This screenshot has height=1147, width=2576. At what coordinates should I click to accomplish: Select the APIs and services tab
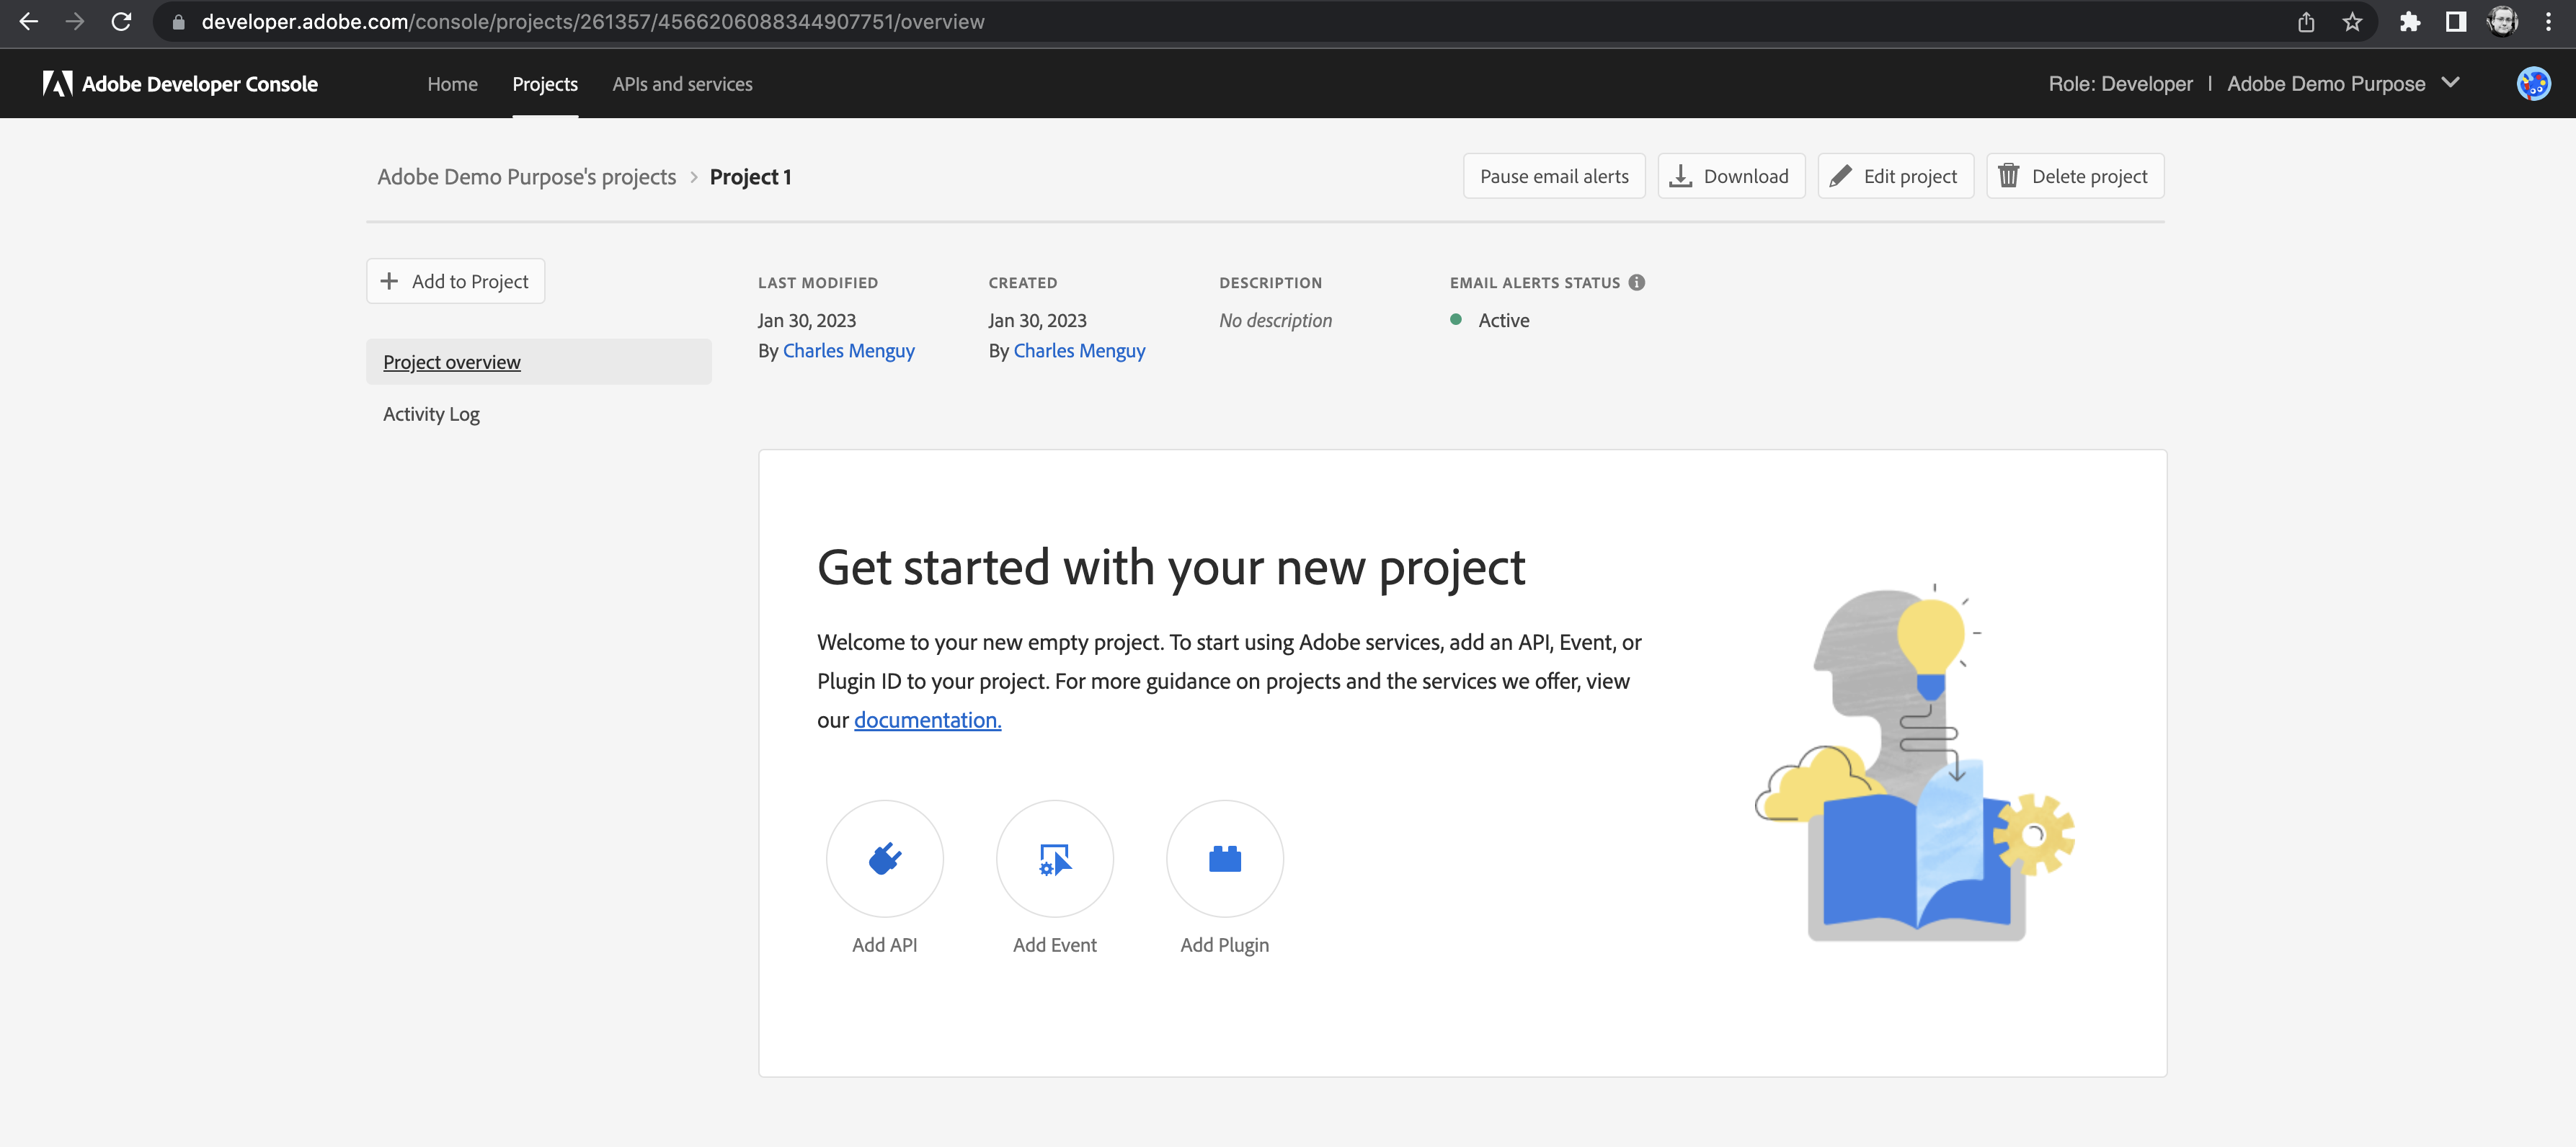682,84
